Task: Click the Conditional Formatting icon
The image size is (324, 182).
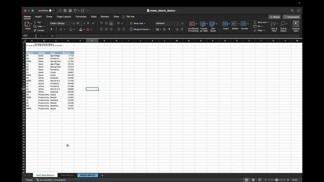Action: pyautogui.click(x=192, y=24)
